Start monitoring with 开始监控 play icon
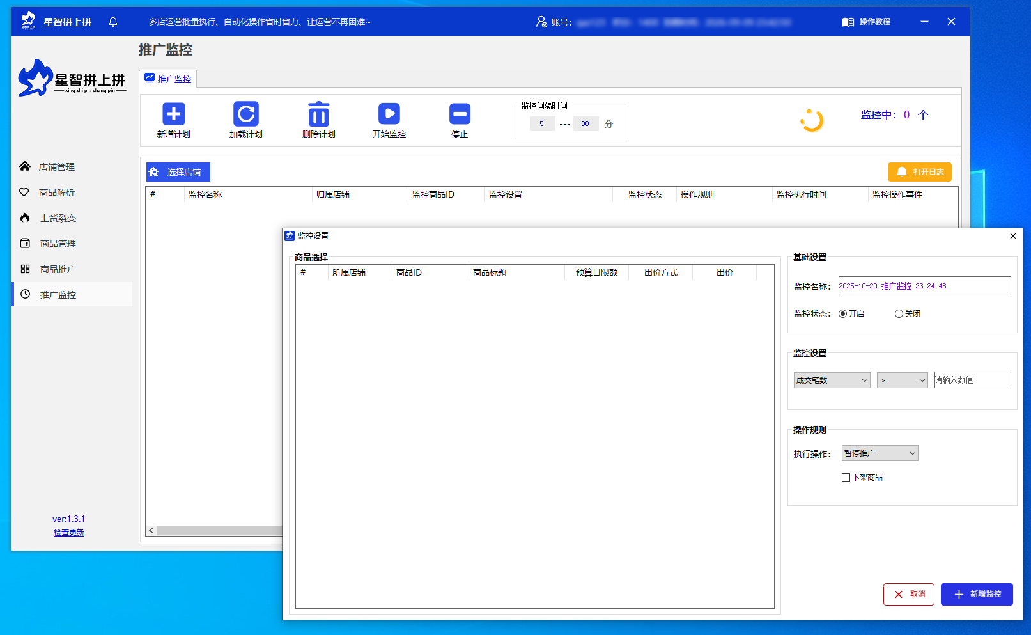1031x635 pixels. point(389,114)
